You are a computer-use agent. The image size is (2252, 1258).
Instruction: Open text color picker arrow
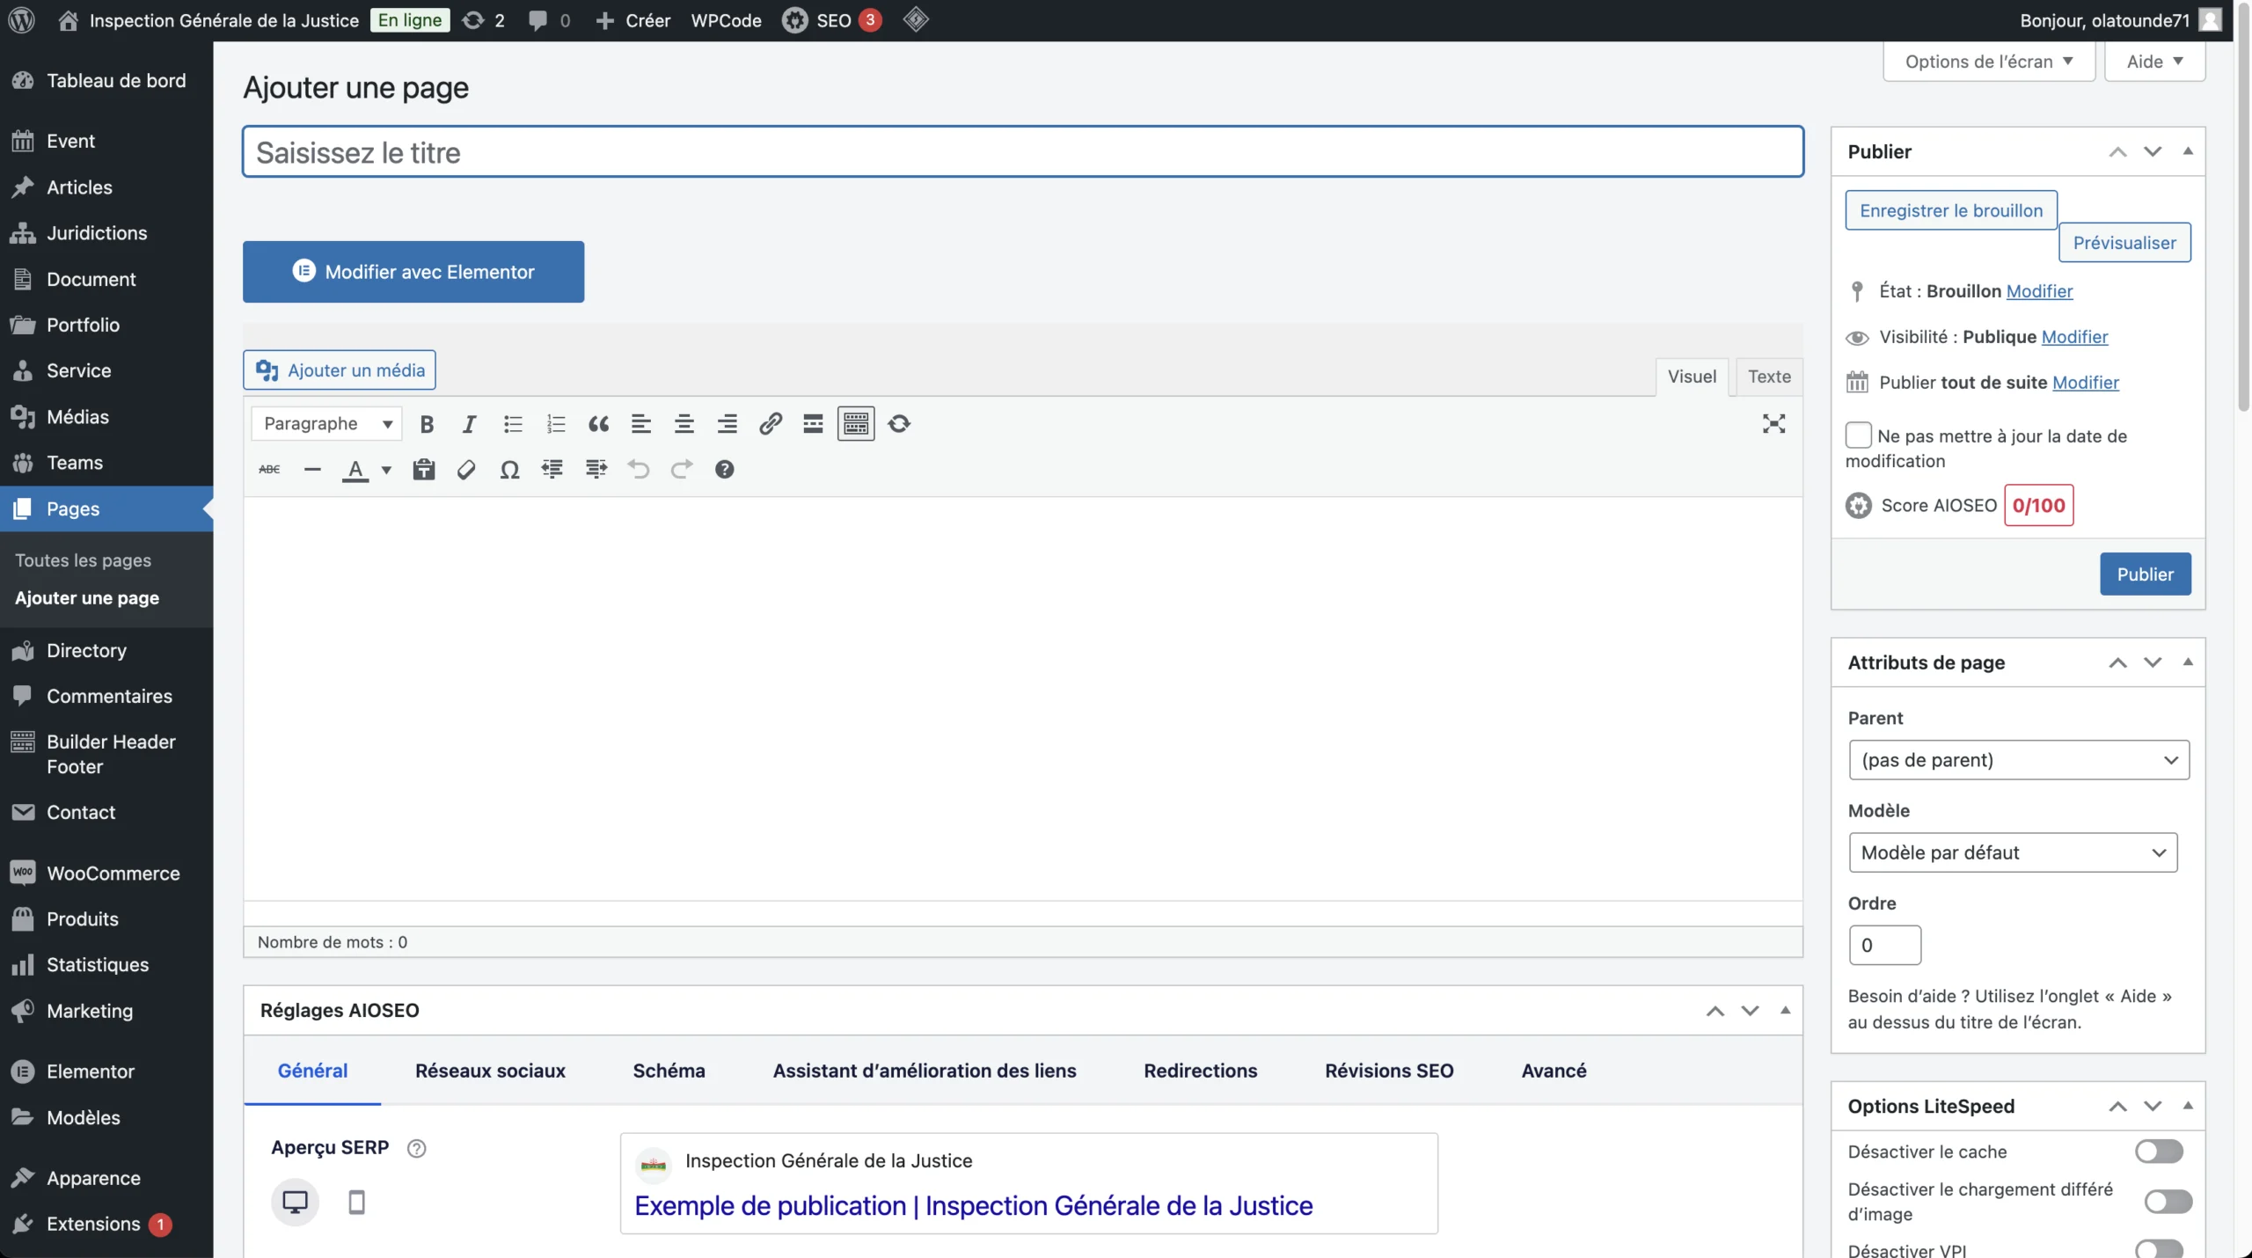(x=386, y=470)
